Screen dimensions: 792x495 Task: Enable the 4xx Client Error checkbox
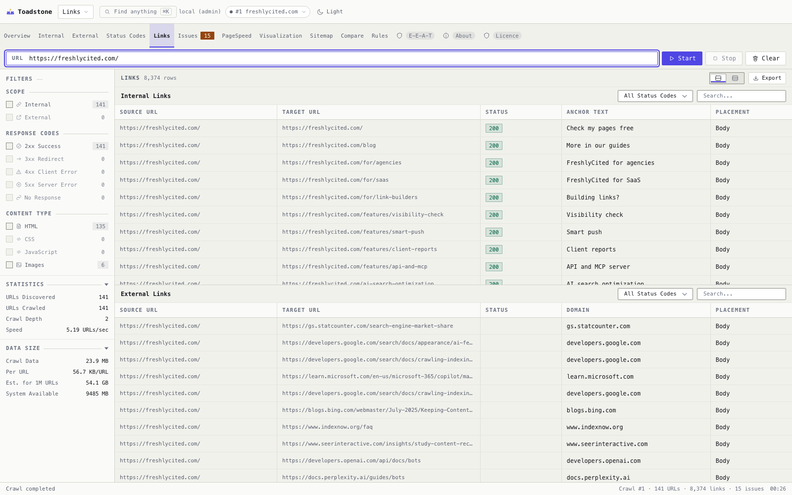[9, 172]
